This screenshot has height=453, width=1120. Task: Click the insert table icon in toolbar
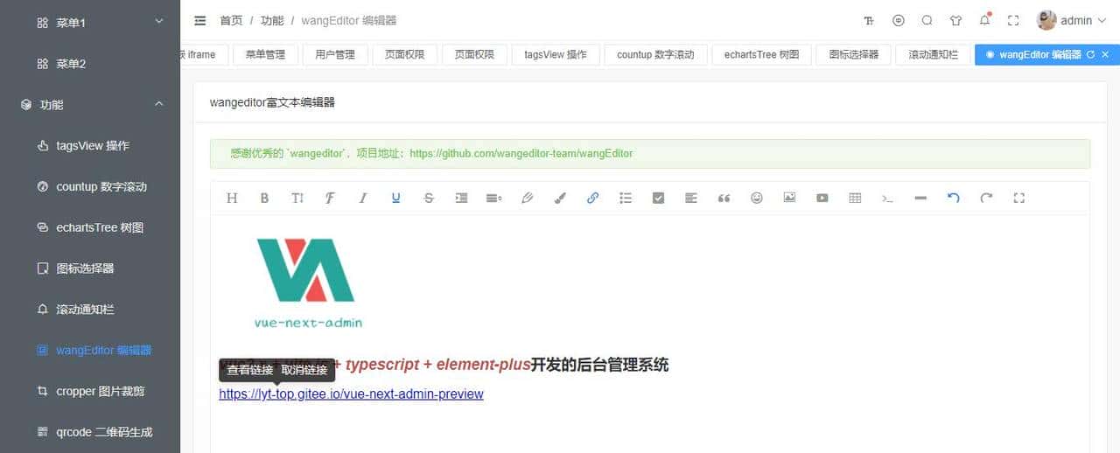[x=855, y=199]
